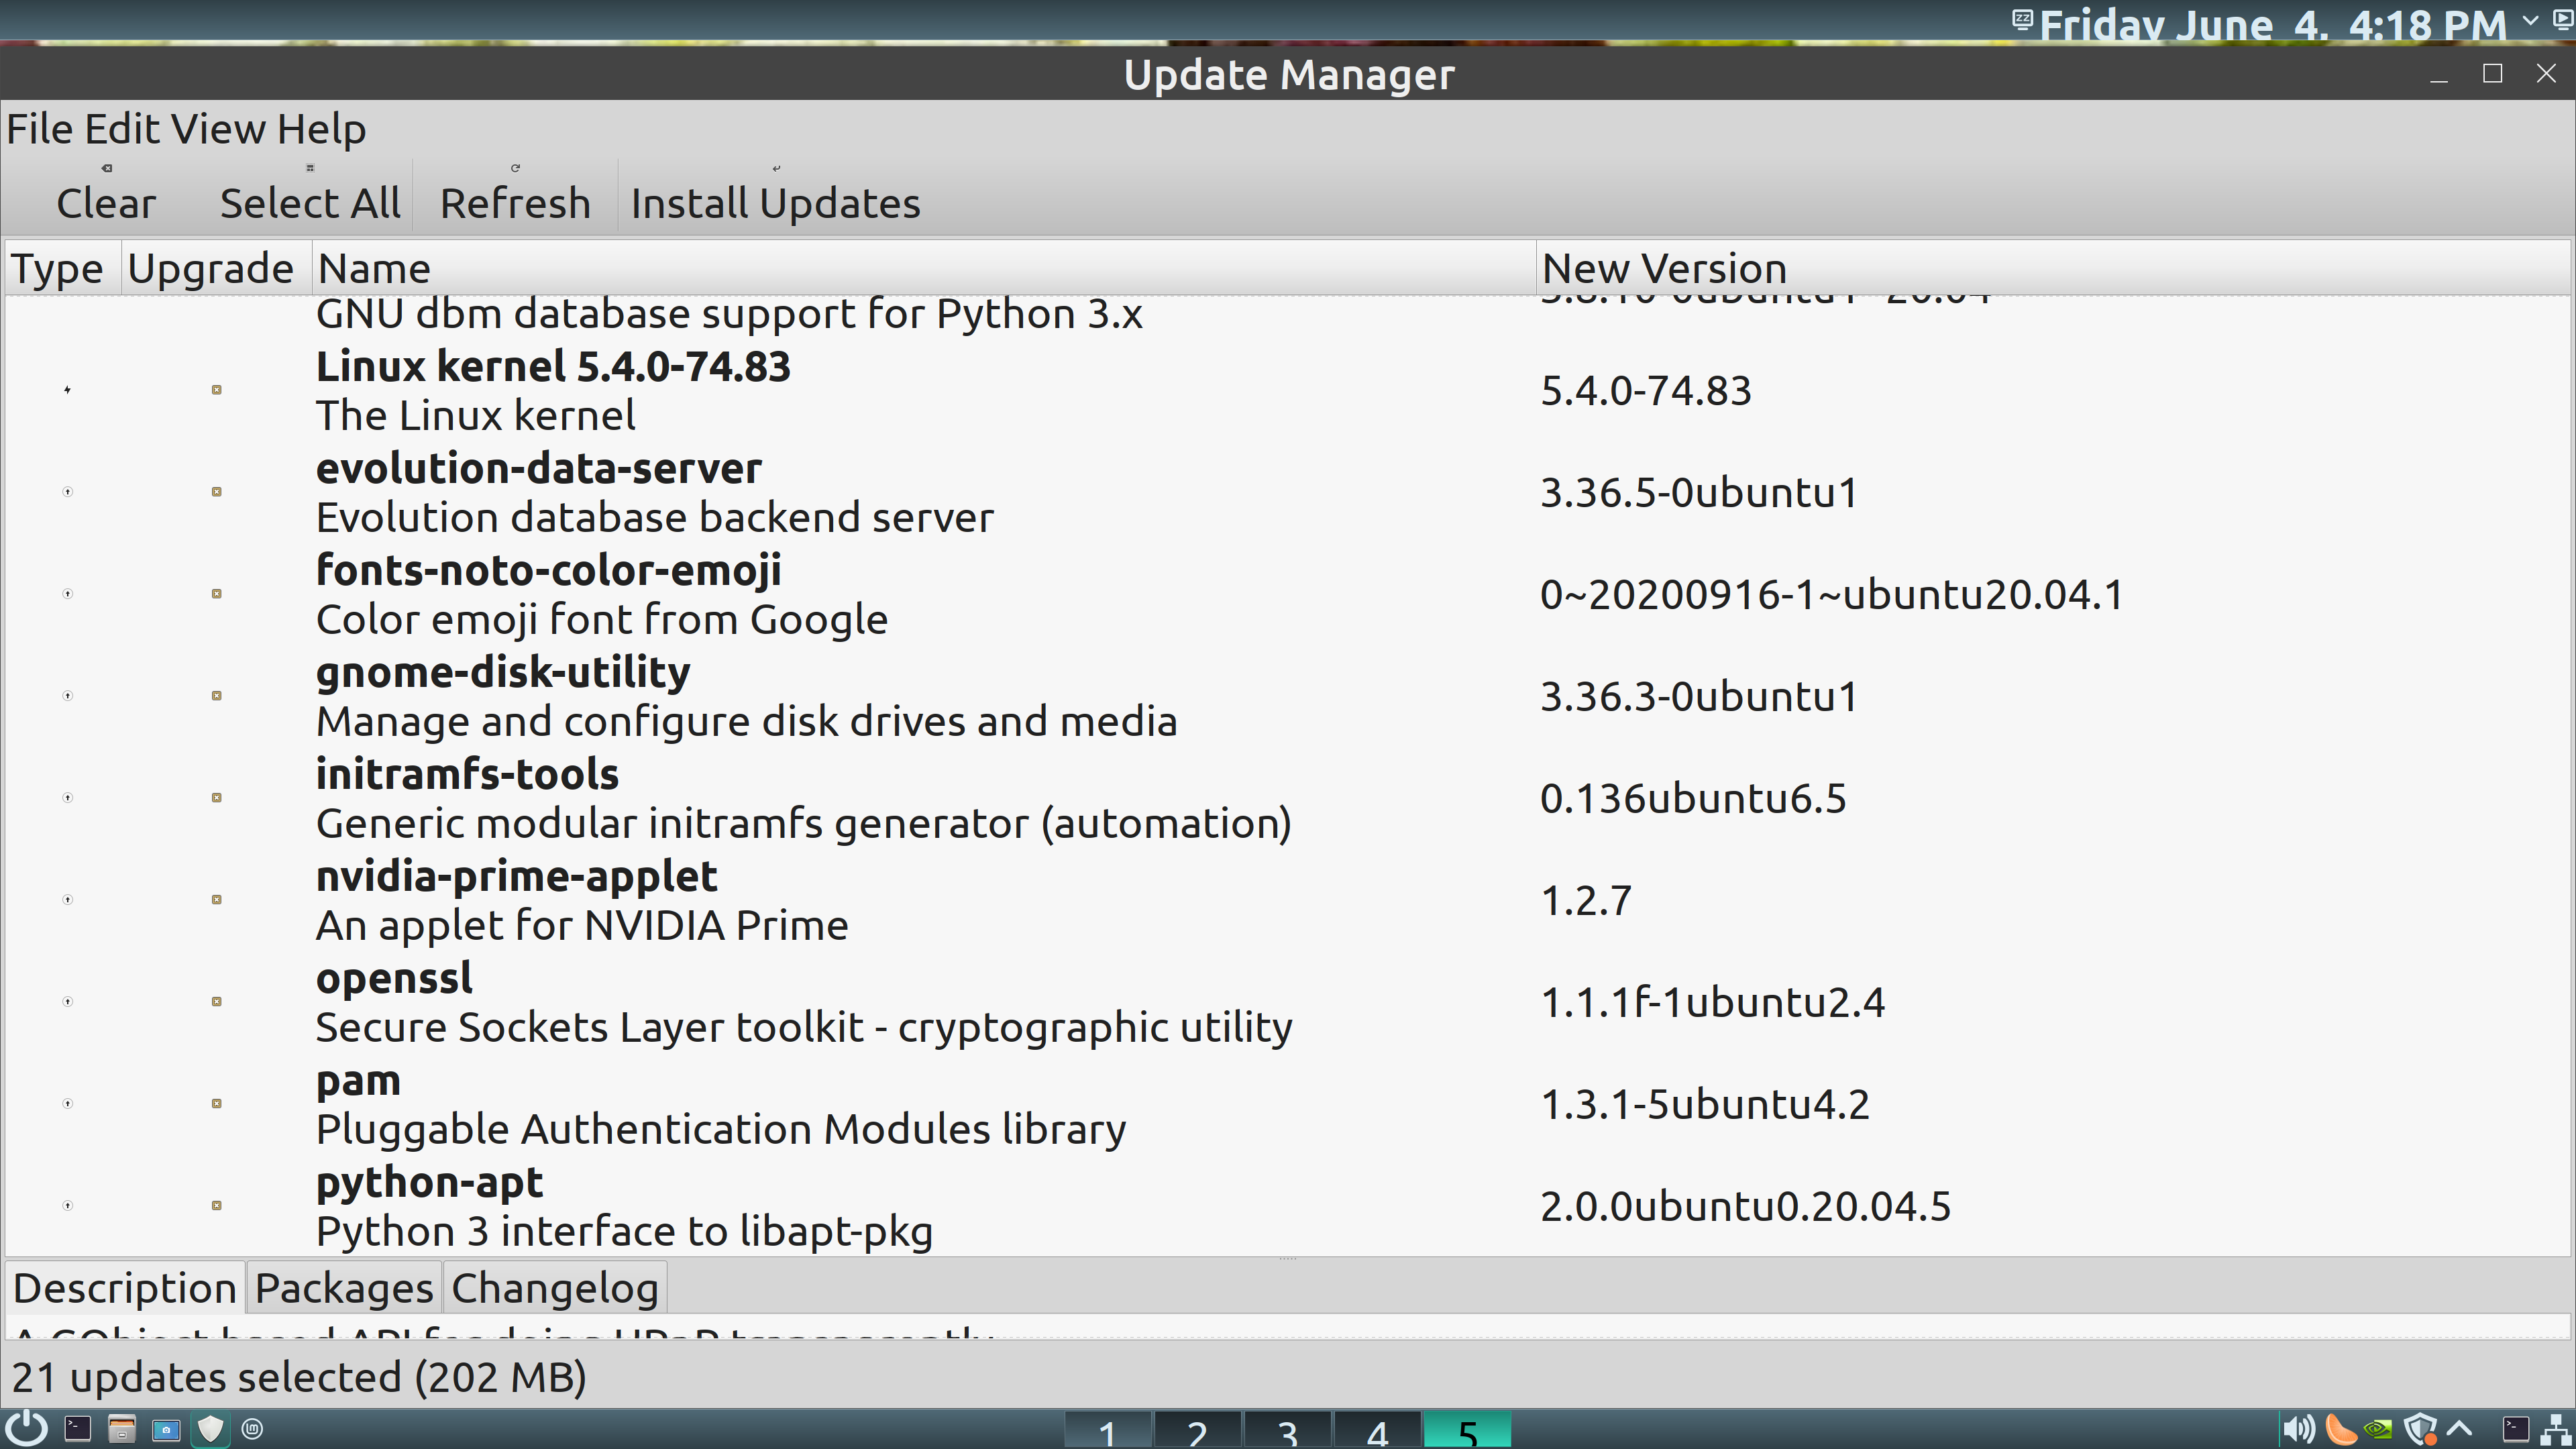Open the NVIDIA Prime tray icon
2576x1449 pixels.
2379,1430
